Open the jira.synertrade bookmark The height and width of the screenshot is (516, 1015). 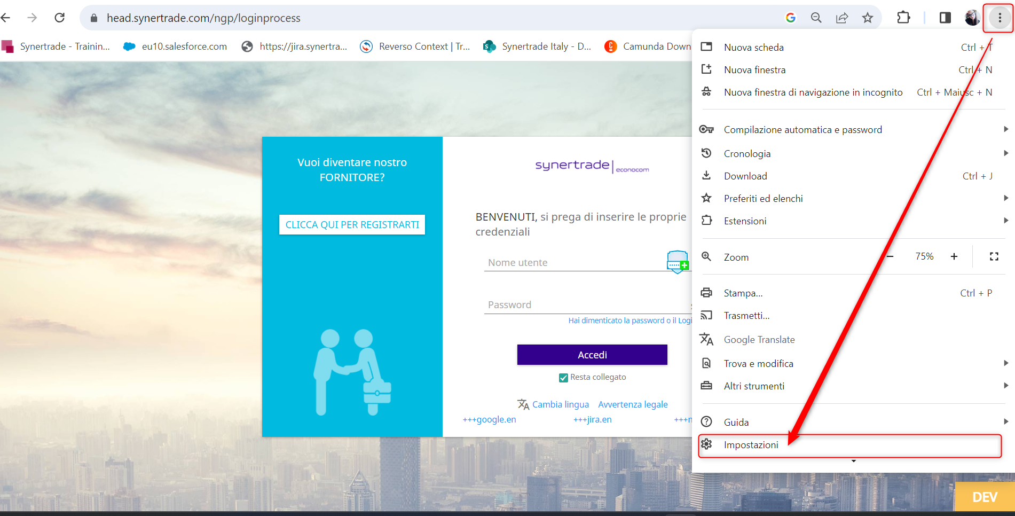[294, 46]
